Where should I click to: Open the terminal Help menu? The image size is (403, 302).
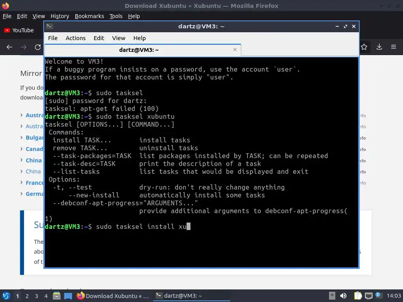click(140, 38)
